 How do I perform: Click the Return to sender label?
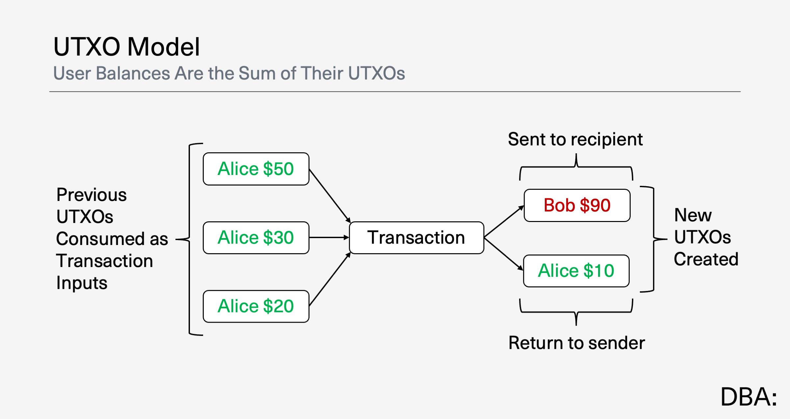(x=577, y=343)
